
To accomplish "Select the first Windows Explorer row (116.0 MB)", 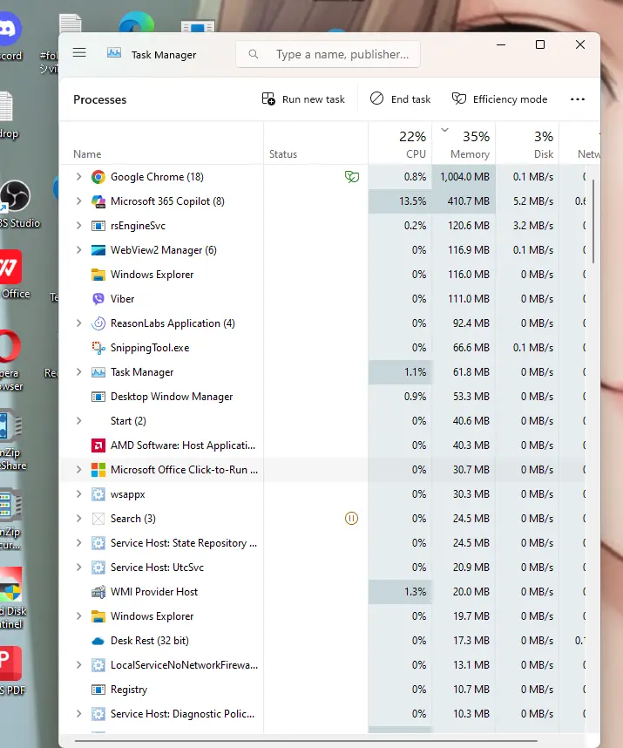I will (323, 275).
